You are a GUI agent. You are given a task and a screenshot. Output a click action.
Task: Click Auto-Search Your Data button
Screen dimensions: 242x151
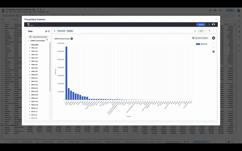click(x=38, y=37)
